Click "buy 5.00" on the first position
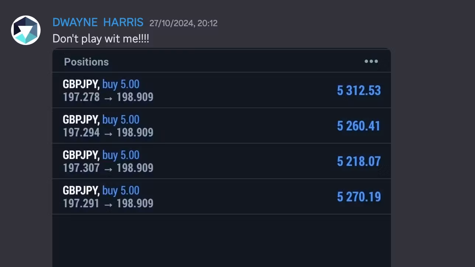 [121, 84]
